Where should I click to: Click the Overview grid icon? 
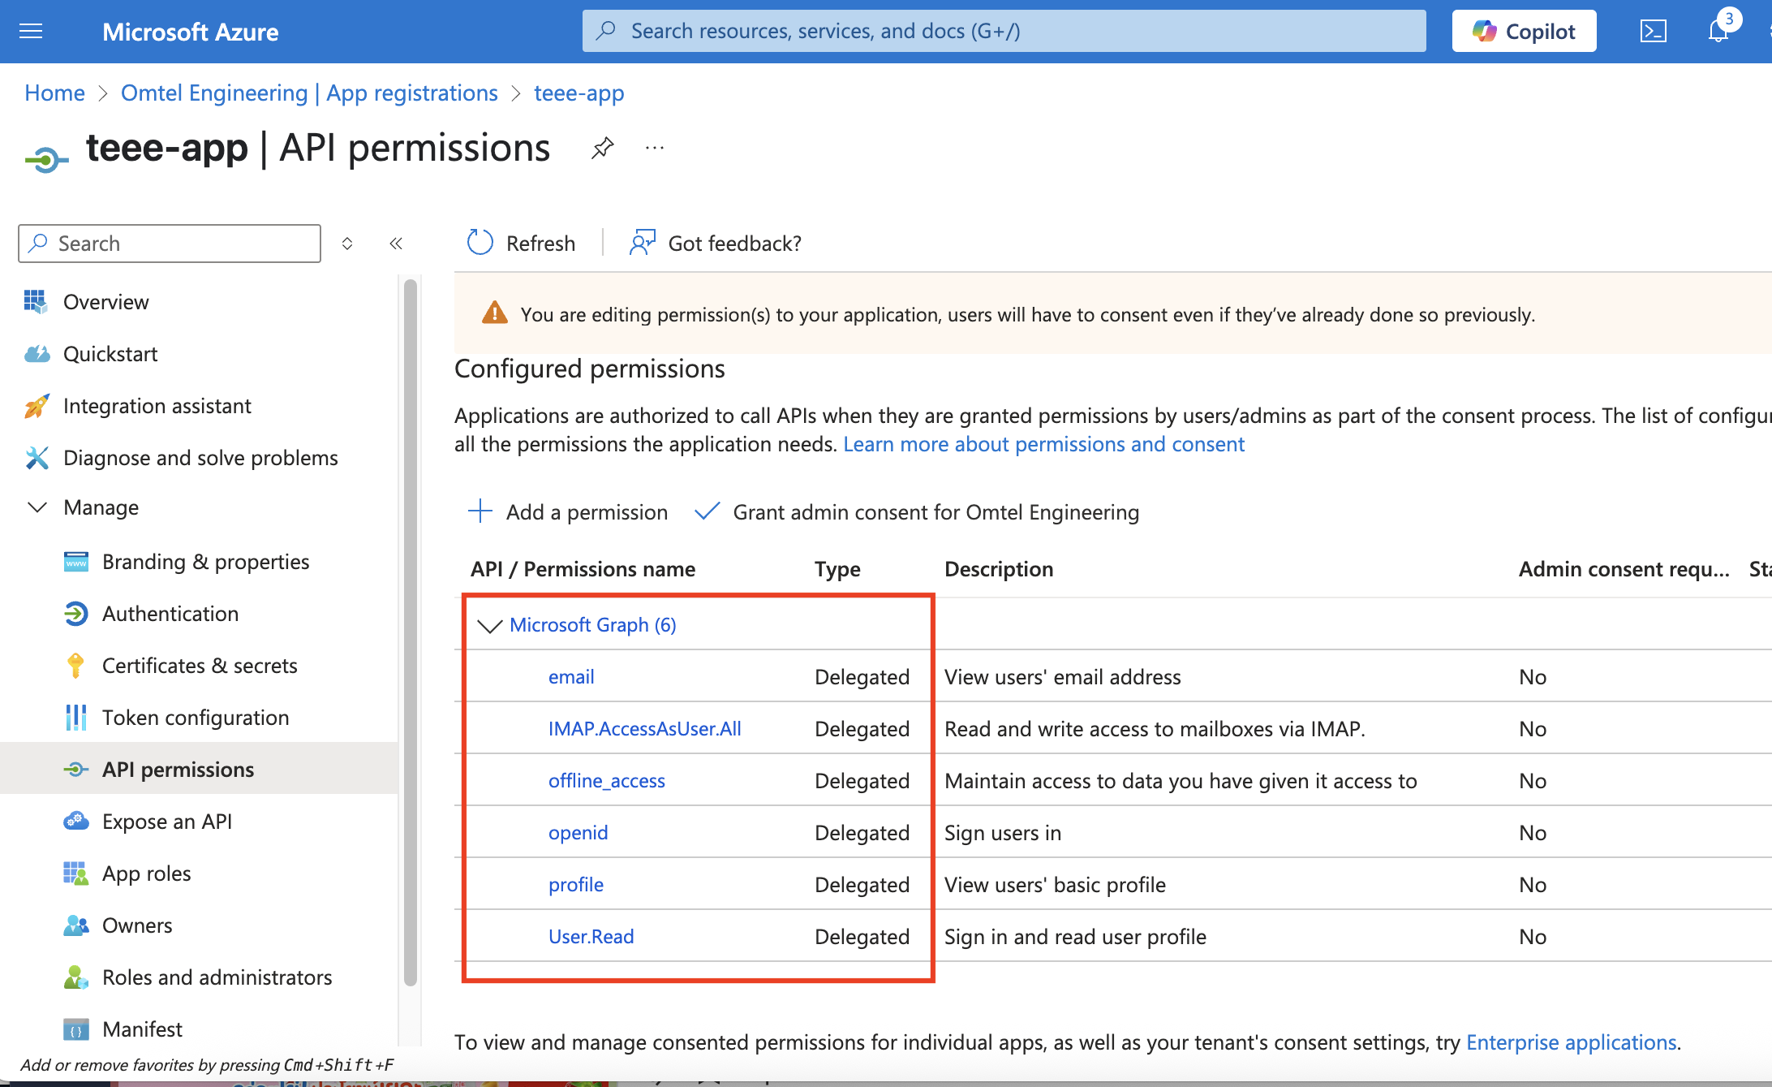click(36, 301)
